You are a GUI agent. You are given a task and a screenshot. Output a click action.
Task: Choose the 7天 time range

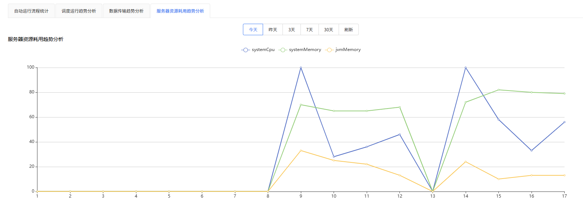[x=309, y=29]
